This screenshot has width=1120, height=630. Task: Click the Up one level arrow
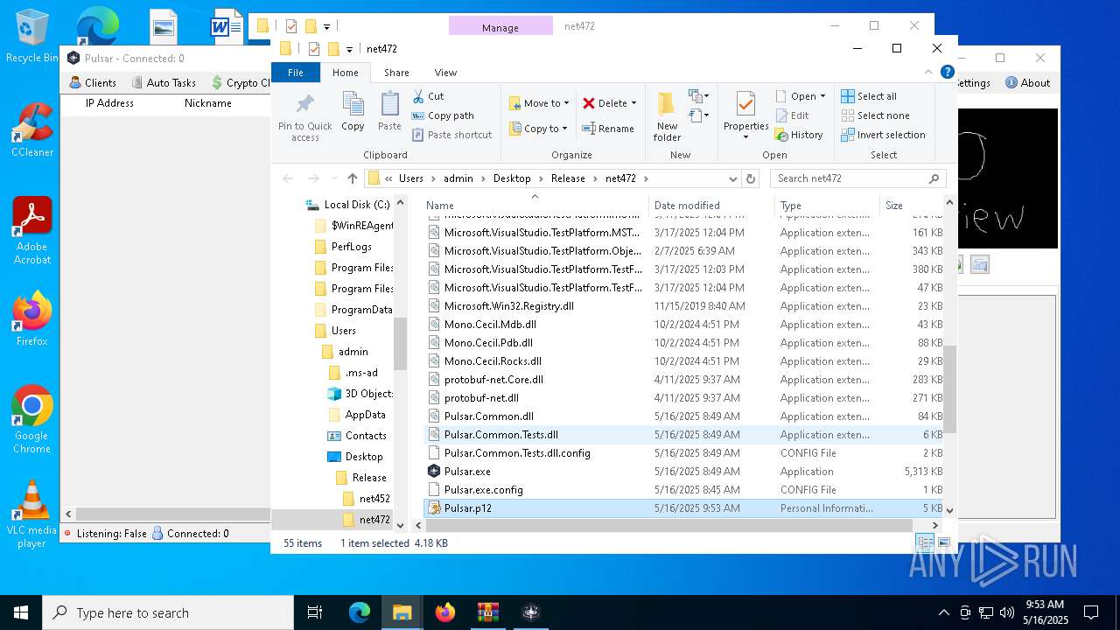[x=353, y=178]
